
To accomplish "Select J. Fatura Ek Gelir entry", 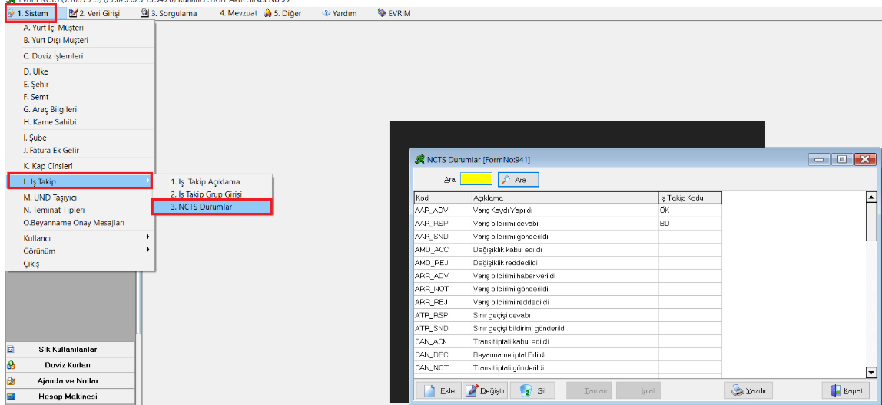I will pos(79,150).
